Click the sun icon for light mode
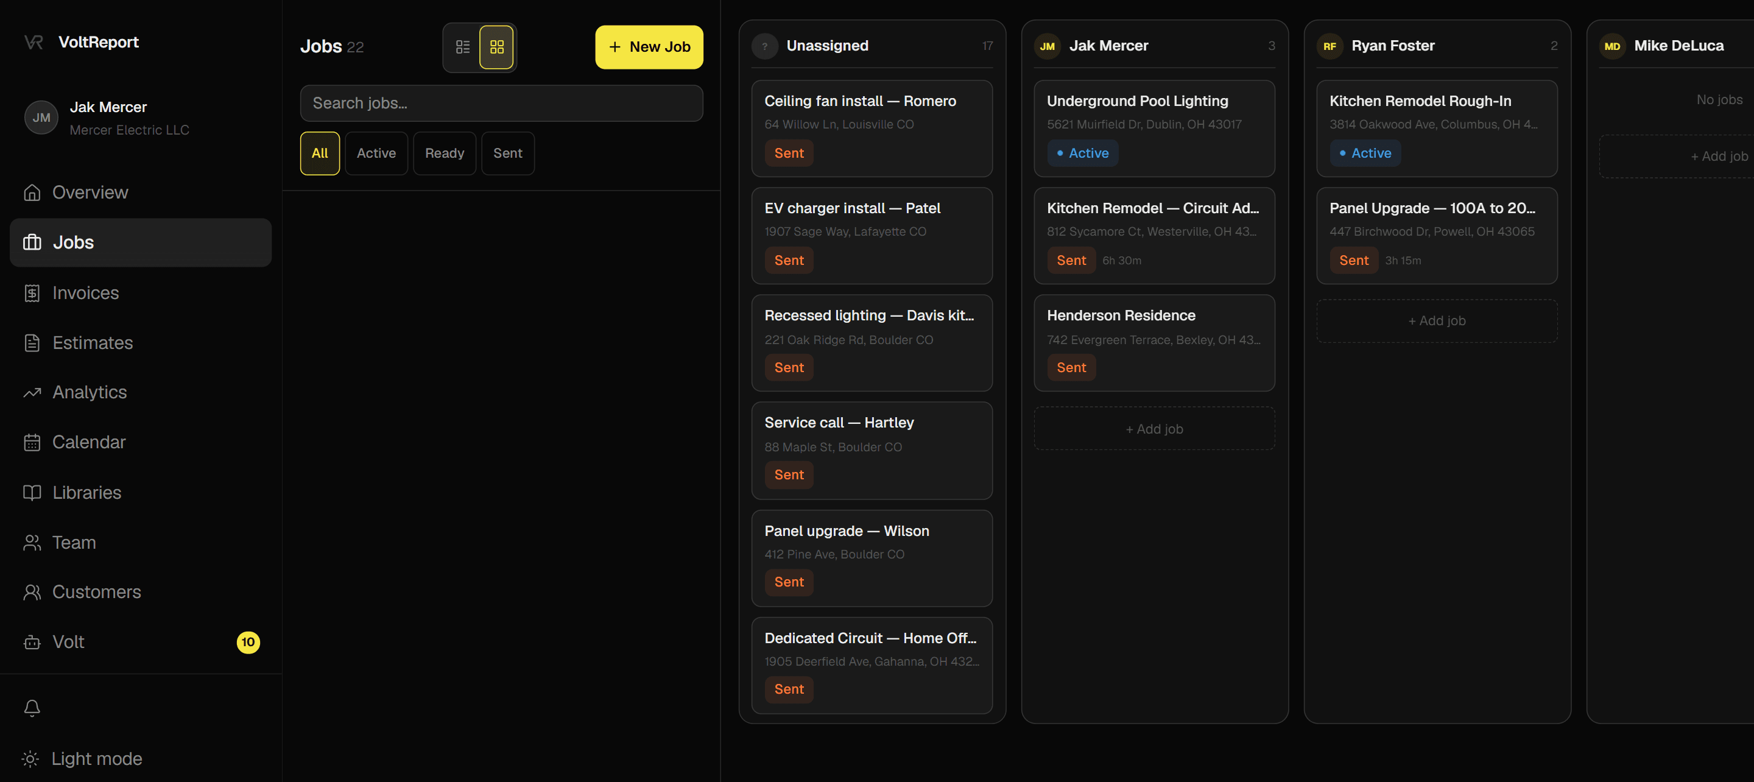The image size is (1754, 782). point(30,759)
